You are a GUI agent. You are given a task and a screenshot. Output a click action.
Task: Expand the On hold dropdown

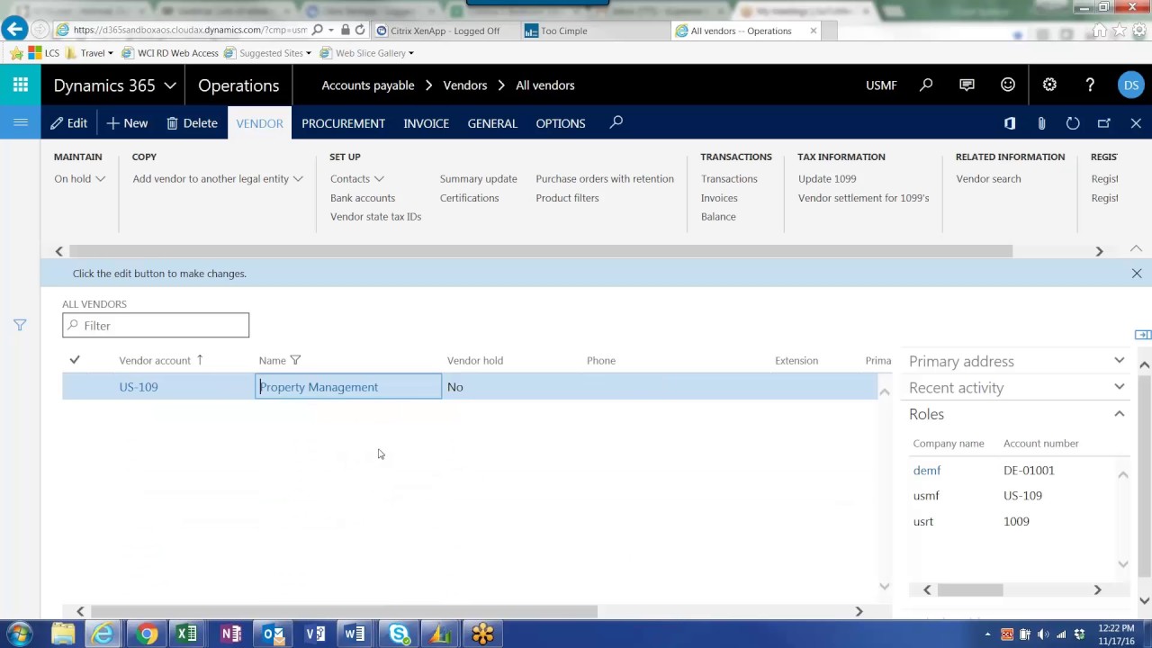tap(79, 178)
